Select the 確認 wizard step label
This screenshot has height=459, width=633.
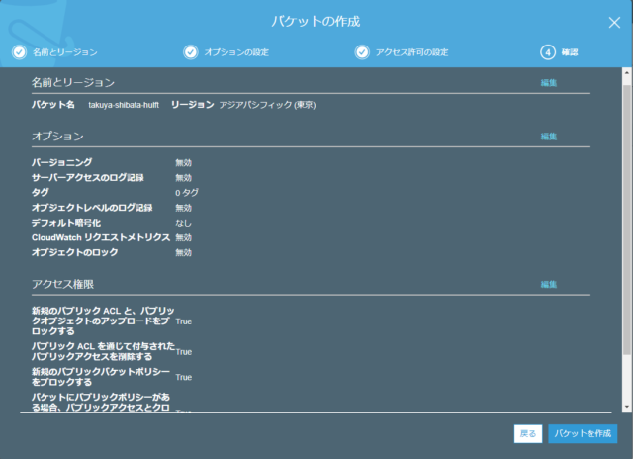tap(573, 51)
